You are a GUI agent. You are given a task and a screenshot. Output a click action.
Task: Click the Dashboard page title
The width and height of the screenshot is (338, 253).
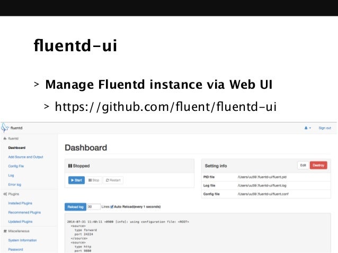coord(86,148)
